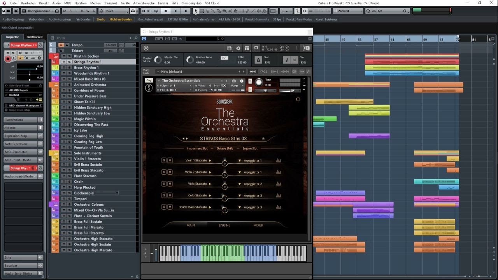Screen dimensions: 498x280
Task: Mute the Brass Rhythm 1 track
Action: pyautogui.click(x=63, y=68)
